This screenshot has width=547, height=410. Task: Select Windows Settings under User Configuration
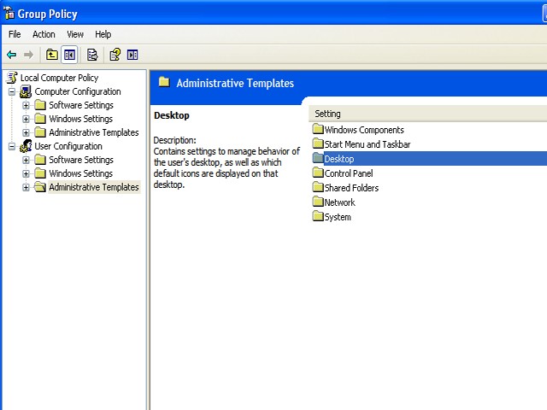point(81,173)
